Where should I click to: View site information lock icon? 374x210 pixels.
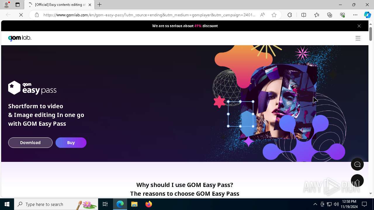click(x=37, y=15)
